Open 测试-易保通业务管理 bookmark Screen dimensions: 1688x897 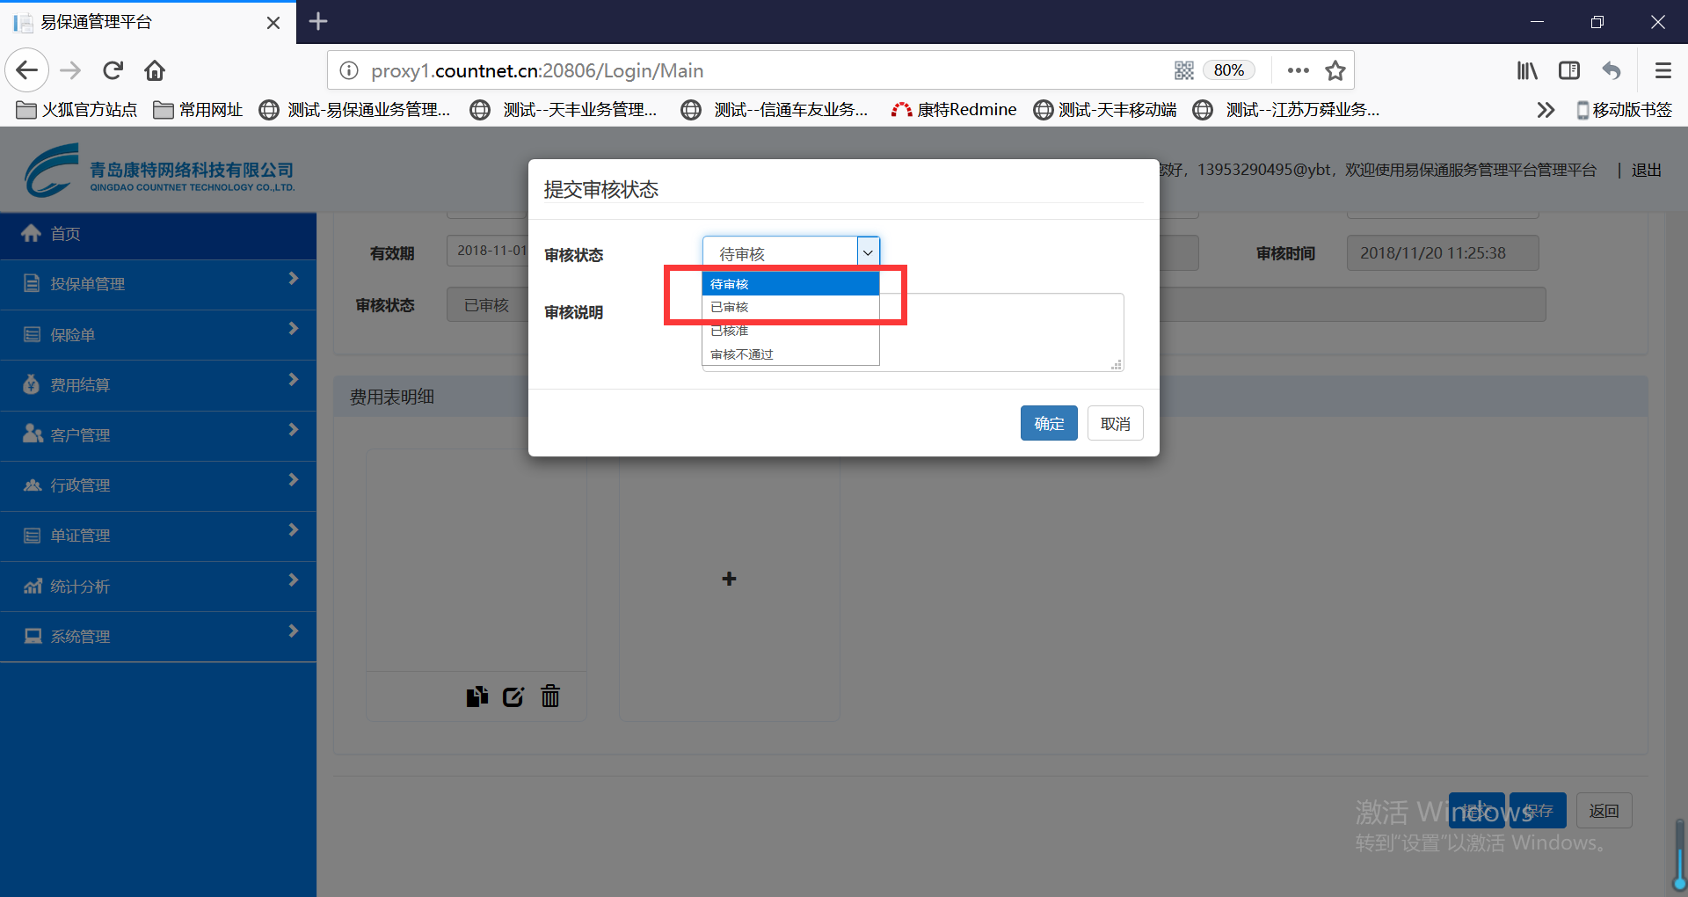pos(355,110)
